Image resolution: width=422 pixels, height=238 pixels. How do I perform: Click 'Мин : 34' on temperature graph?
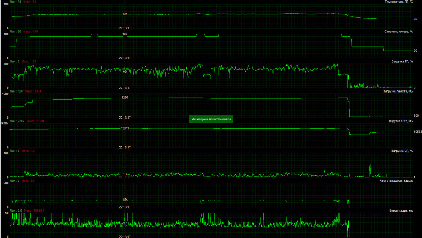(15, 2)
